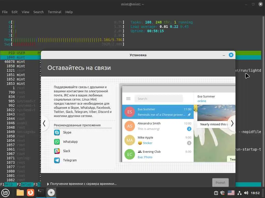Image resolution: width=265 pixels, height=198 pixels.
Task: Open the security shield tray icon
Action: [x=222, y=193]
